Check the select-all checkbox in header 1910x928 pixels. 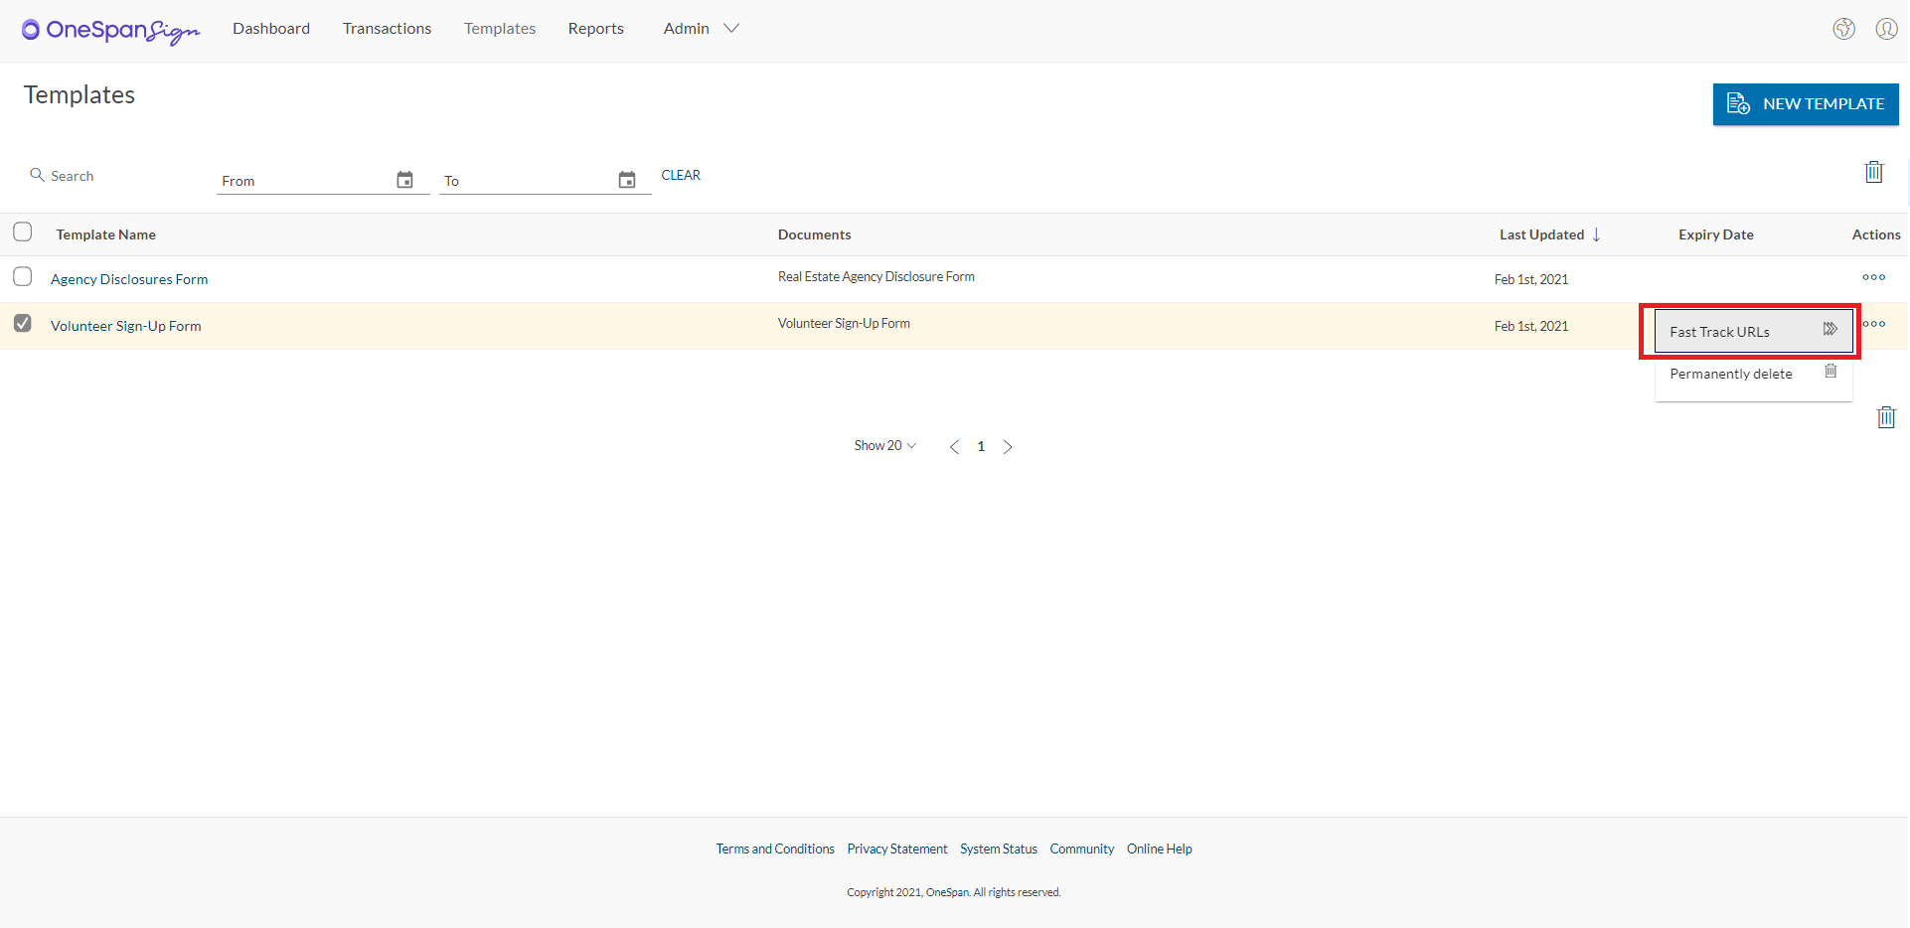pyautogui.click(x=23, y=231)
